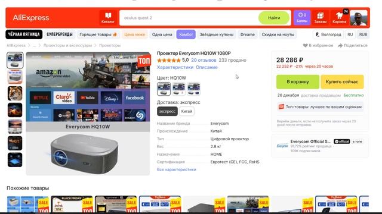Select the last blue-glow thumbnail

click(x=15, y=160)
